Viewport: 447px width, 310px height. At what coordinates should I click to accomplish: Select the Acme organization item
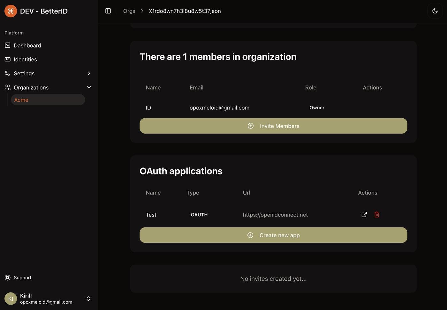tap(48, 100)
